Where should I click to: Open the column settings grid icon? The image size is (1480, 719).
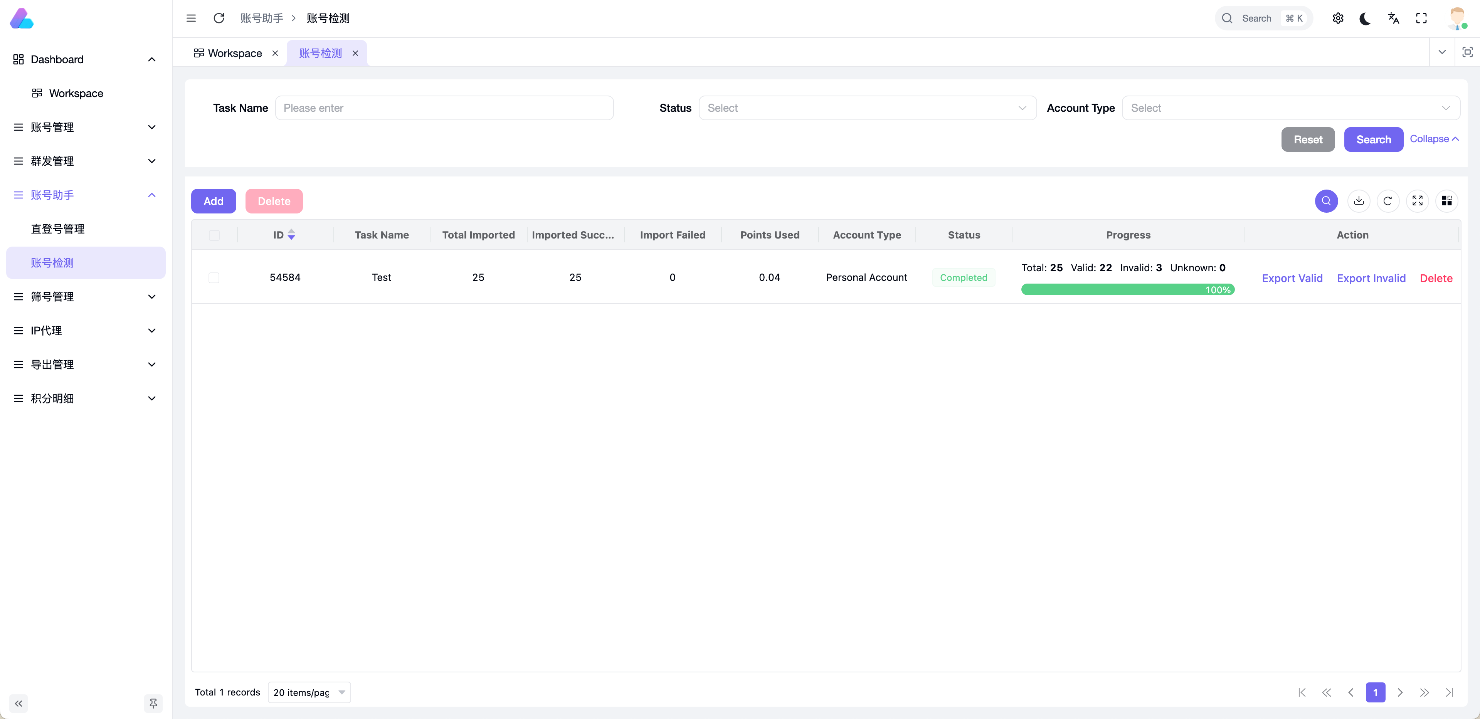[x=1447, y=200]
